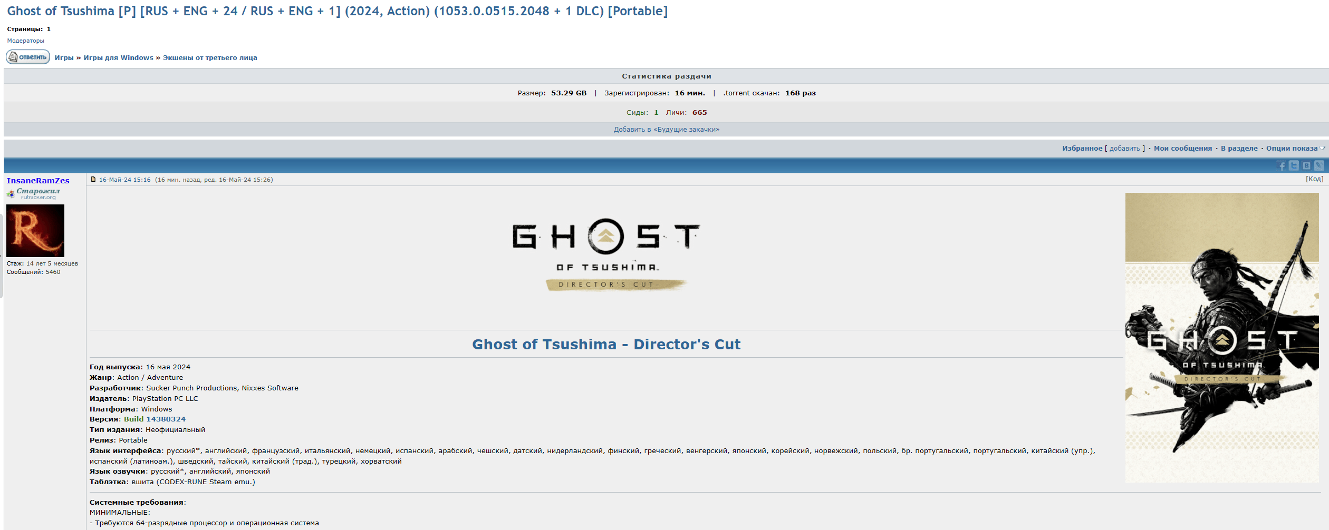The height and width of the screenshot is (530, 1329).
Task: Expand the Опции показа dropdown
Action: pyautogui.click(x=1295, y=149)
